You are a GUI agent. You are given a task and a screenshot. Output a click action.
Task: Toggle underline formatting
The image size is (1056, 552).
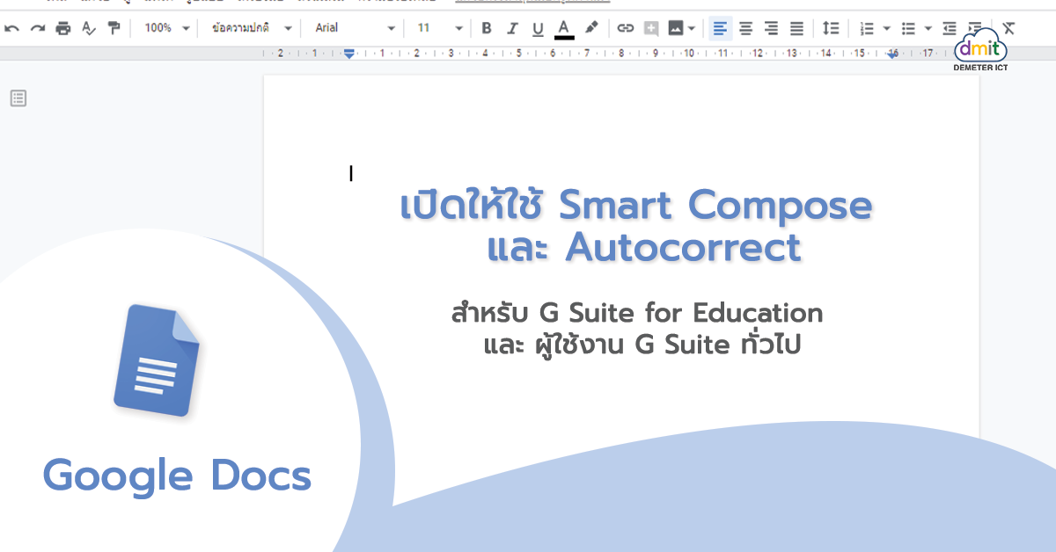[x=538, y=28]
